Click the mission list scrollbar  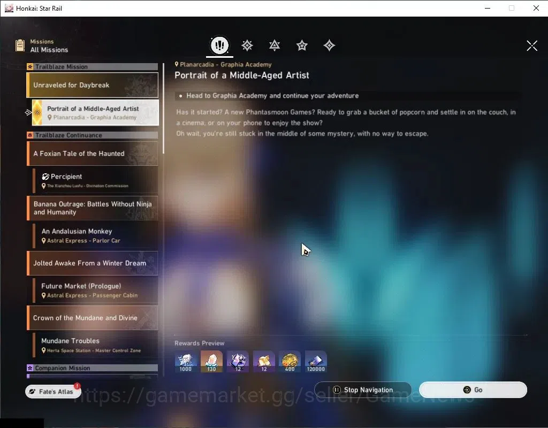[163, 108]
